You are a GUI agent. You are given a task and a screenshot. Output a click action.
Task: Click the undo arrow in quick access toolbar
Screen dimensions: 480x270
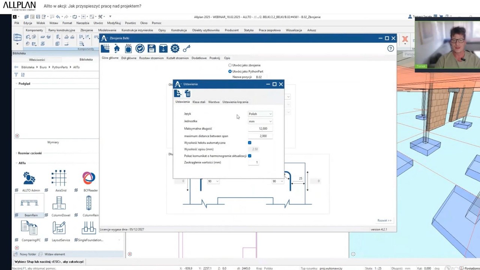pyautogui.click(x=58, y=17)
